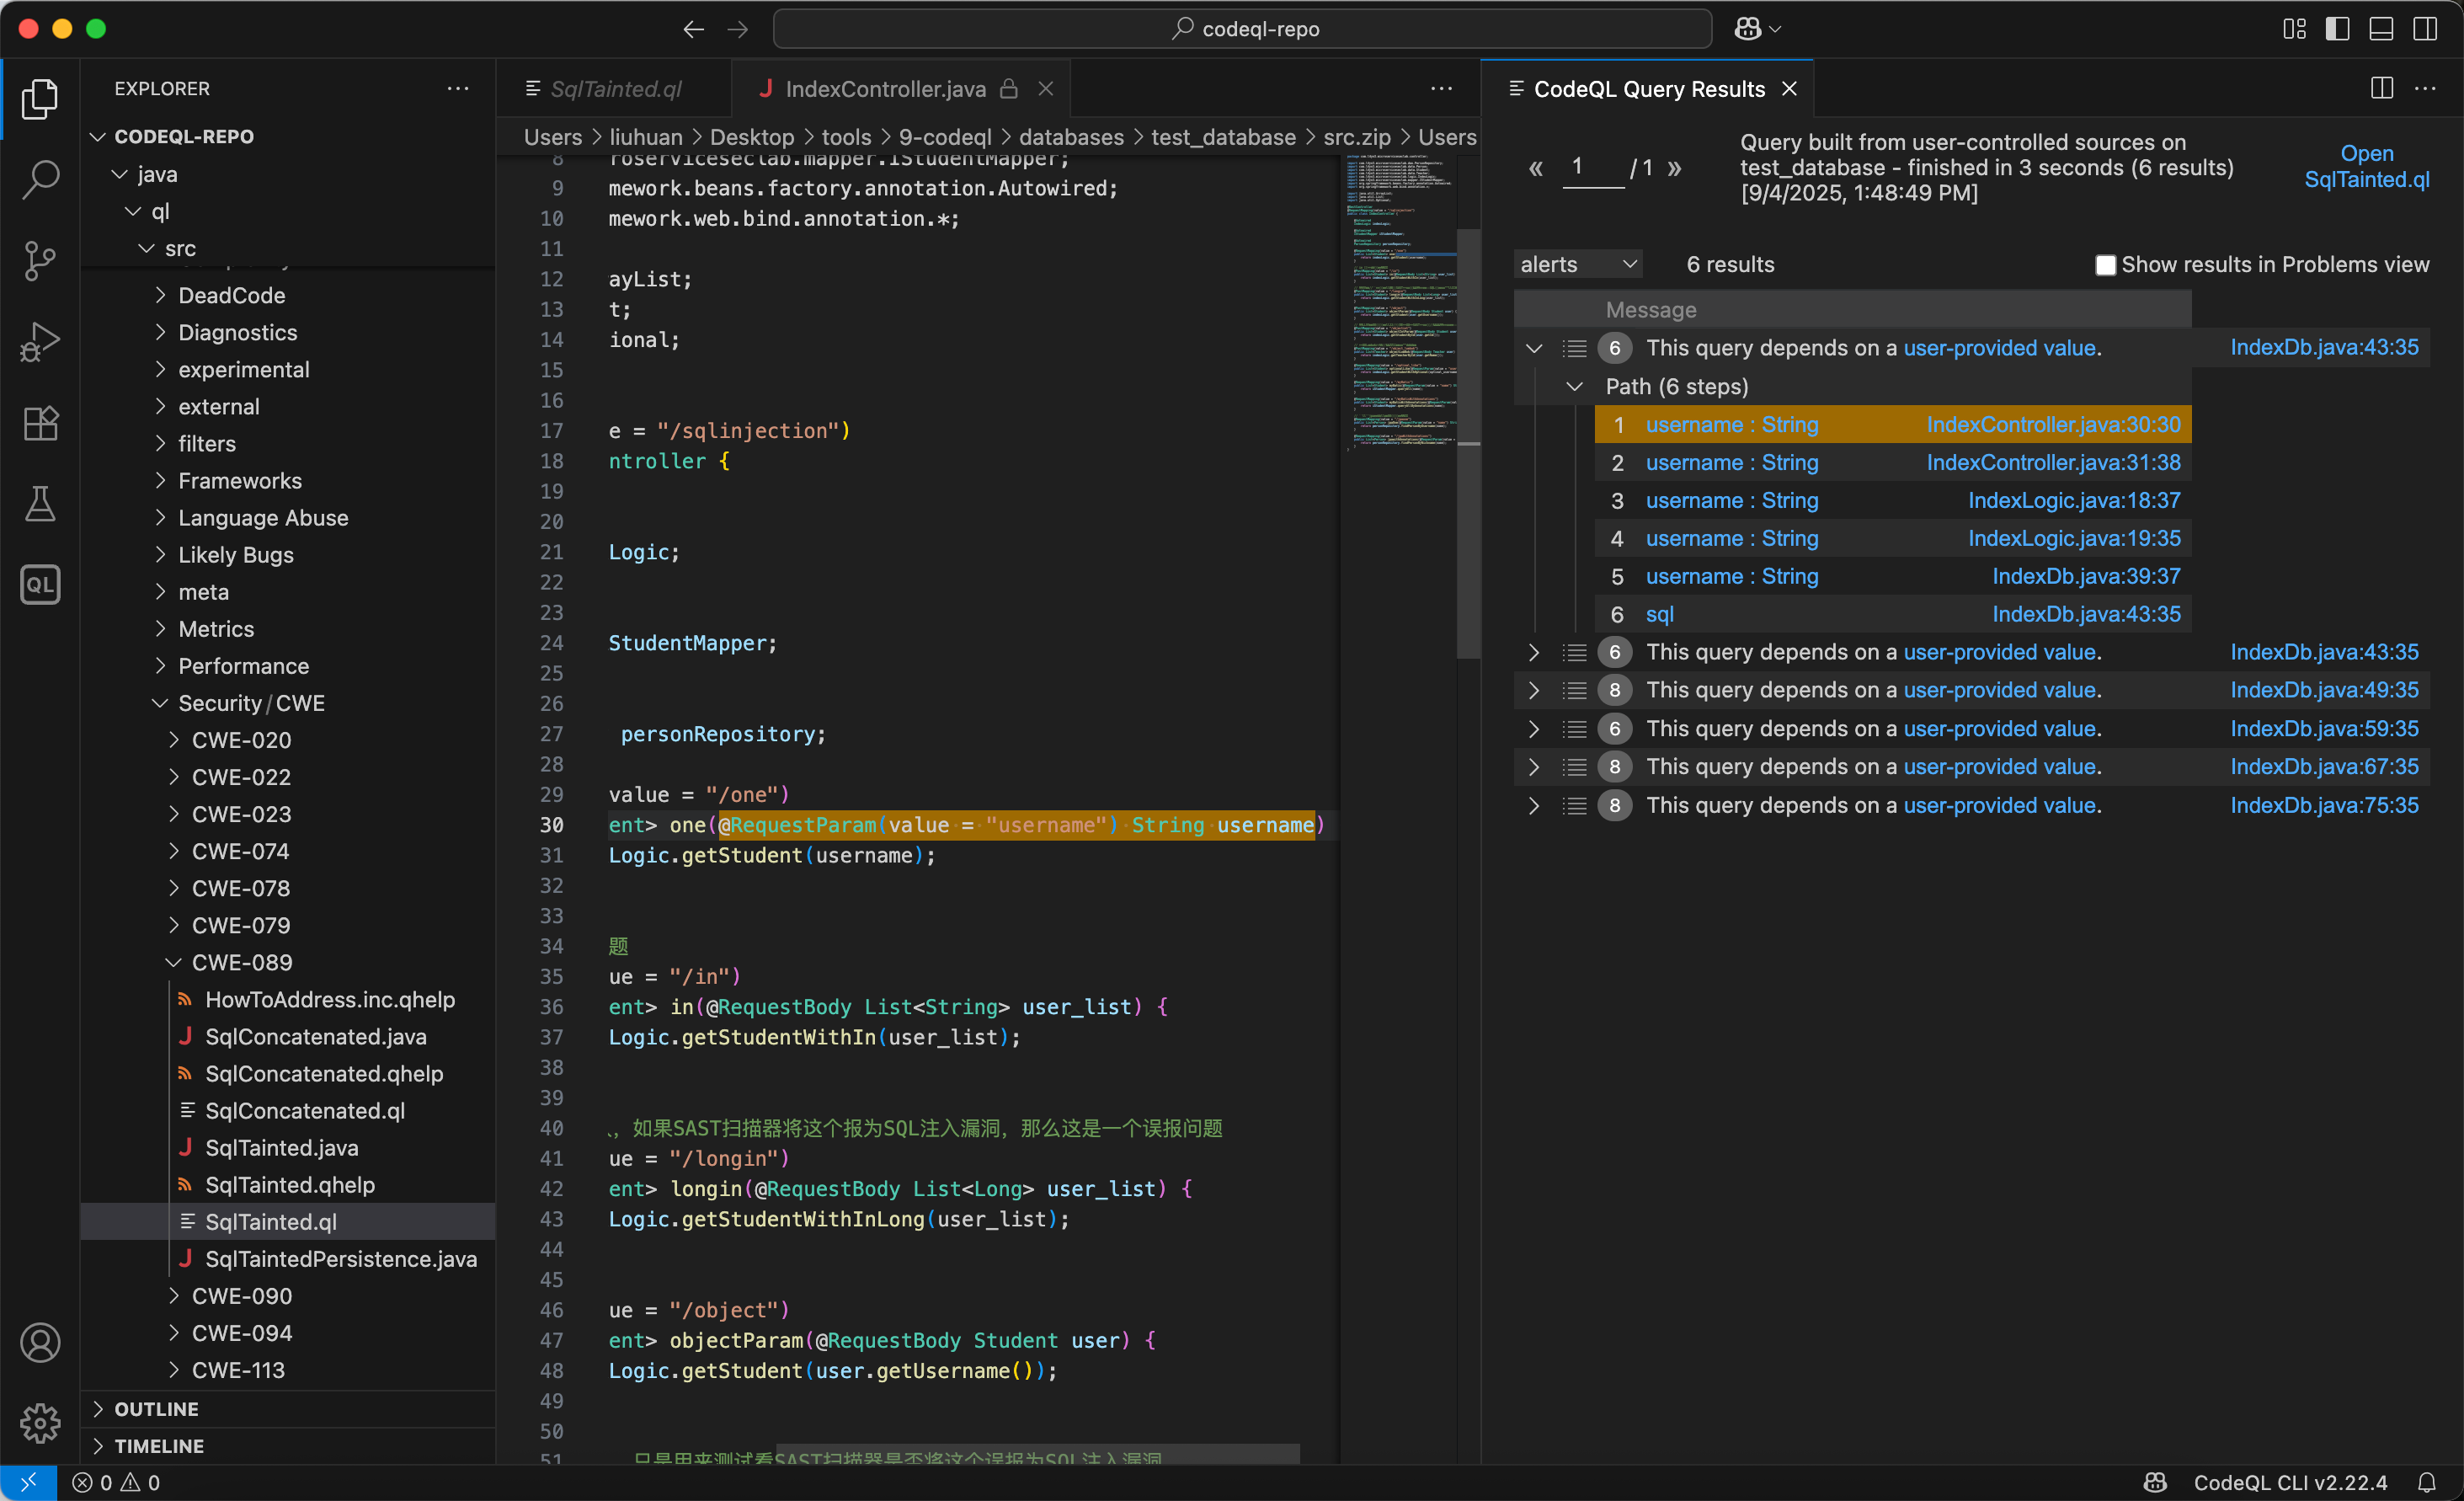
Task: Open the Extensions view icon
Action: click(x=40, y=423)
